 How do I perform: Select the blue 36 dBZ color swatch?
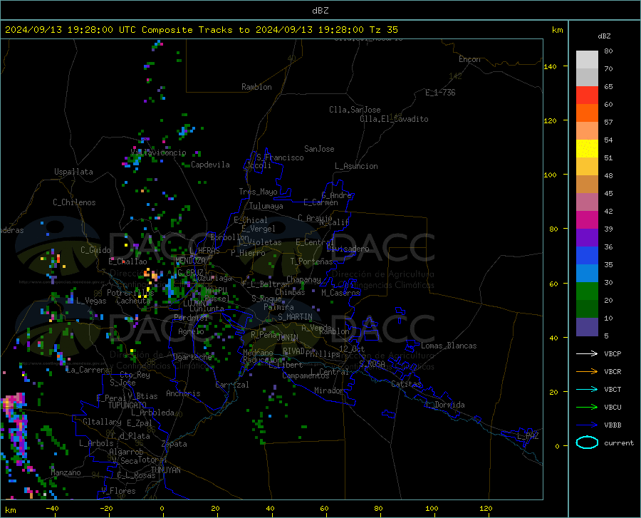tap(587, 256)
